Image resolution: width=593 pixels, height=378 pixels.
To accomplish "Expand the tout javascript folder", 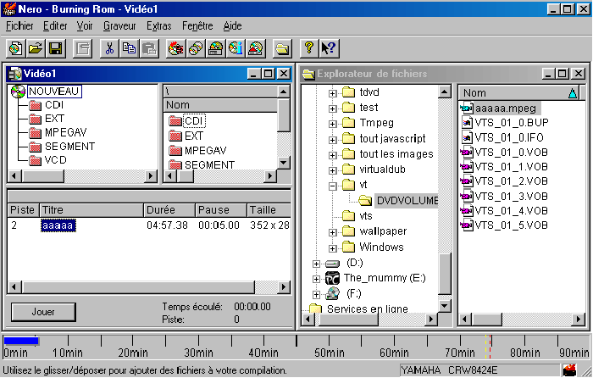I will tap(332, 140).
